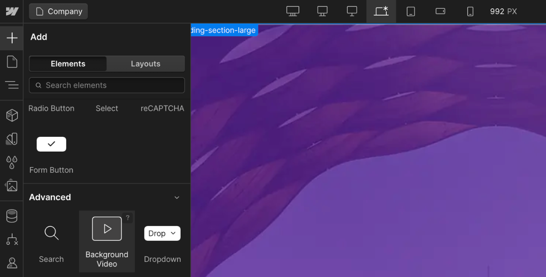Viewport: 546px width, 277px height.
Task: Open the Navigator panel
Action: click(x=12, y=85)
